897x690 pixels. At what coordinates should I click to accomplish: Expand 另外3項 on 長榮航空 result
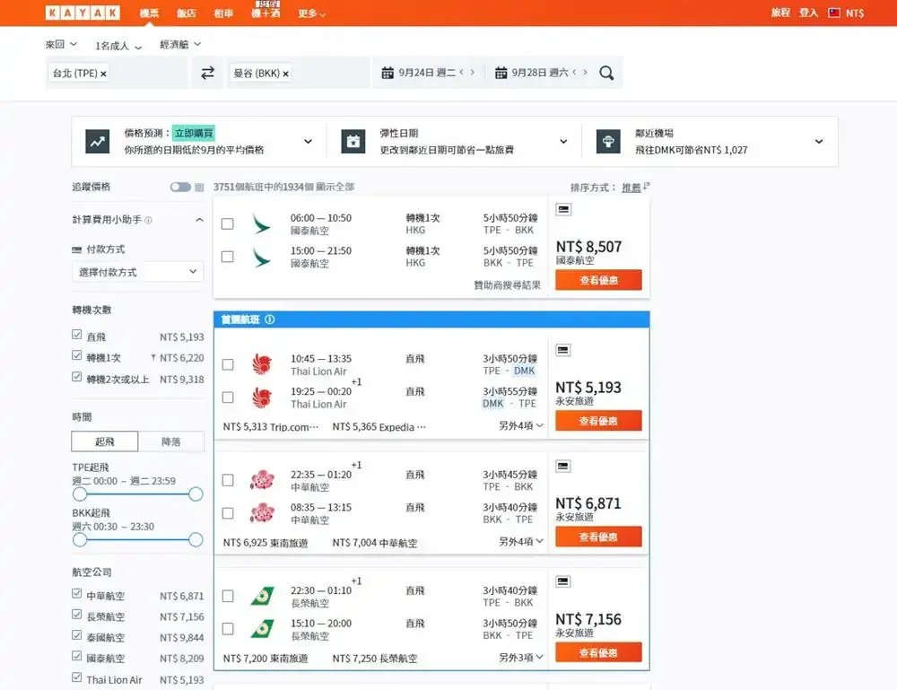520,658
